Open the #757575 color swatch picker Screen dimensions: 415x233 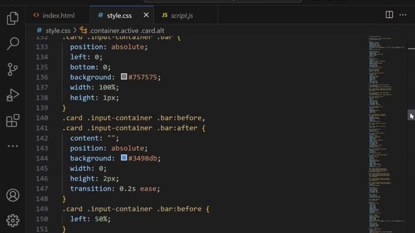[x=124, y=76]
